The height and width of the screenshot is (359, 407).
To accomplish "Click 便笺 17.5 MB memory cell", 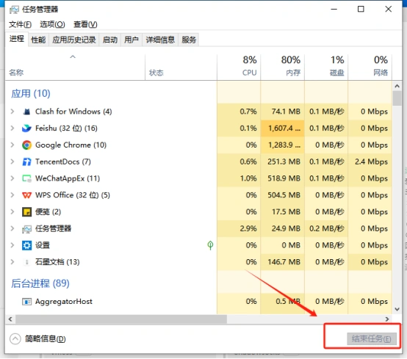I will pyautogui.click(x=282, y=212).
